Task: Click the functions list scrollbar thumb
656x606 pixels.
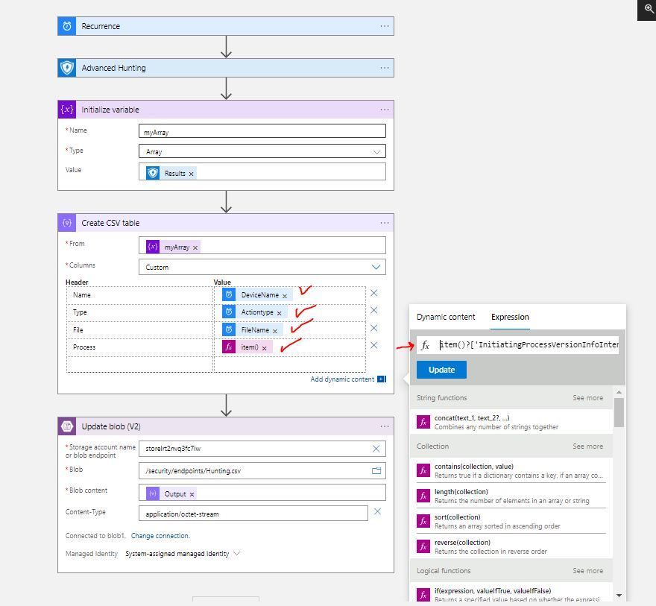Action: 619,412
